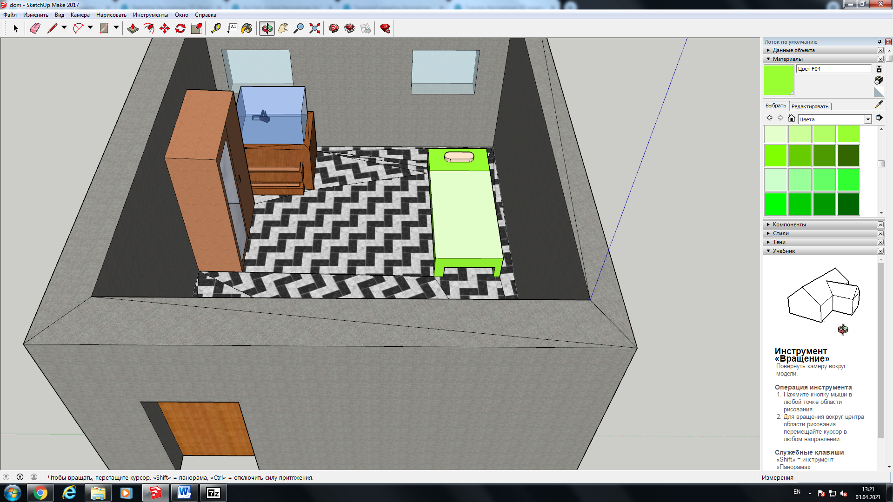The image size is (893, 502).
Task: Open the Файл menu
Action: point(10,15)
